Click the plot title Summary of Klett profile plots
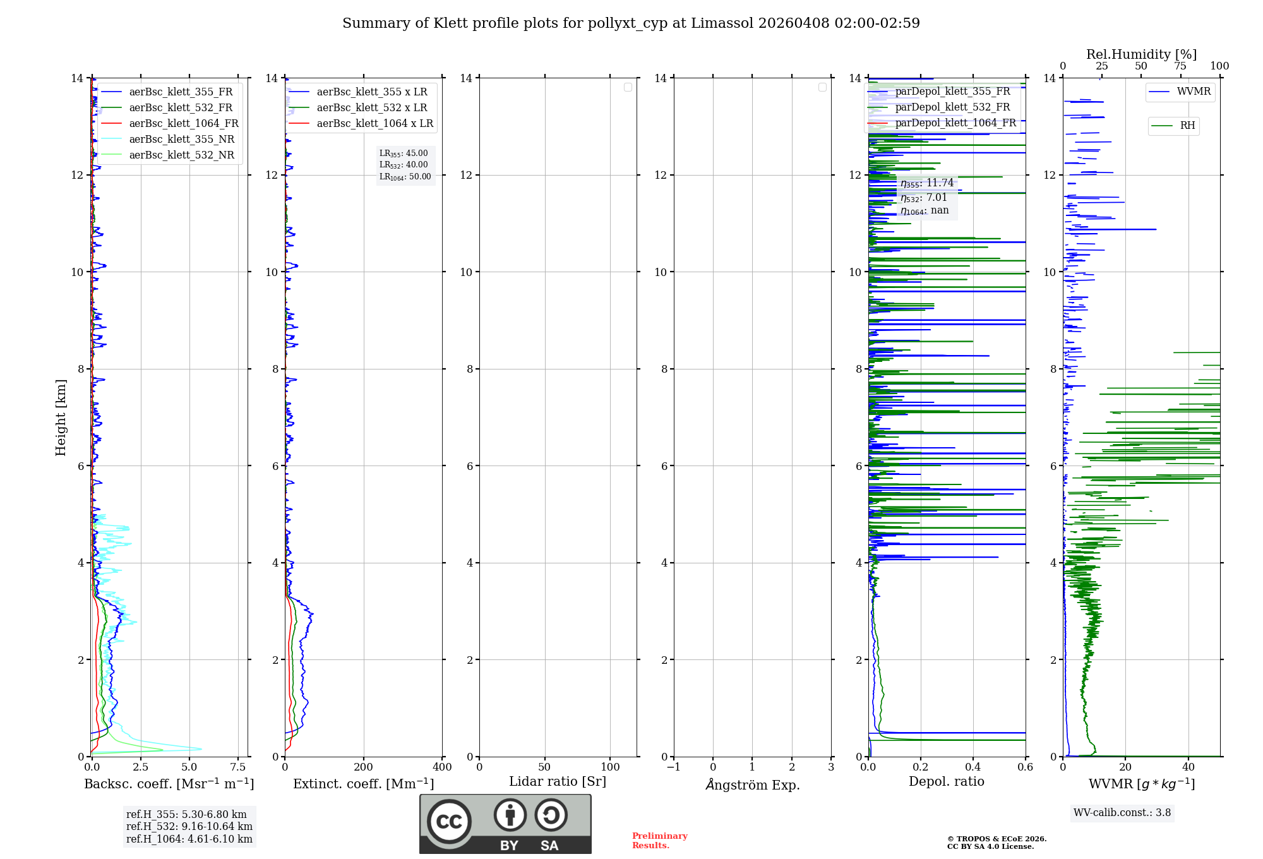 [x=631, y=23]
